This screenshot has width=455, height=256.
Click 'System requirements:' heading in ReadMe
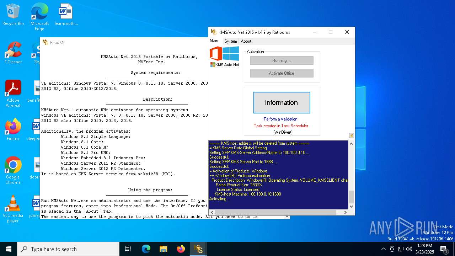[x=155, y=73]
